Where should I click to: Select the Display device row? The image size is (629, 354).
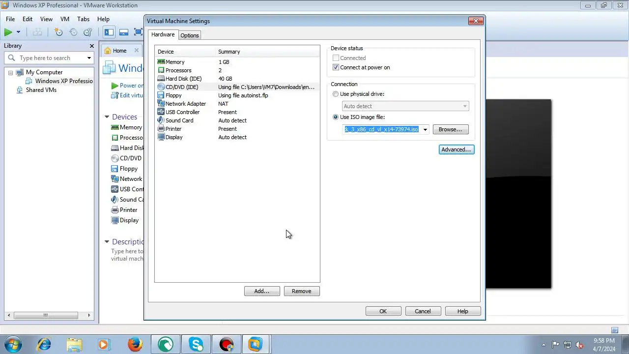pyautogui.click(x=237, y=137)
